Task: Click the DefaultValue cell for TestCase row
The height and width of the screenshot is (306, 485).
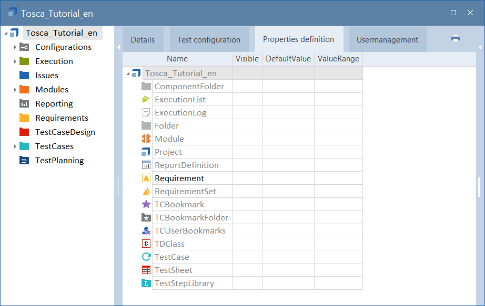Action: click(288, 257)
